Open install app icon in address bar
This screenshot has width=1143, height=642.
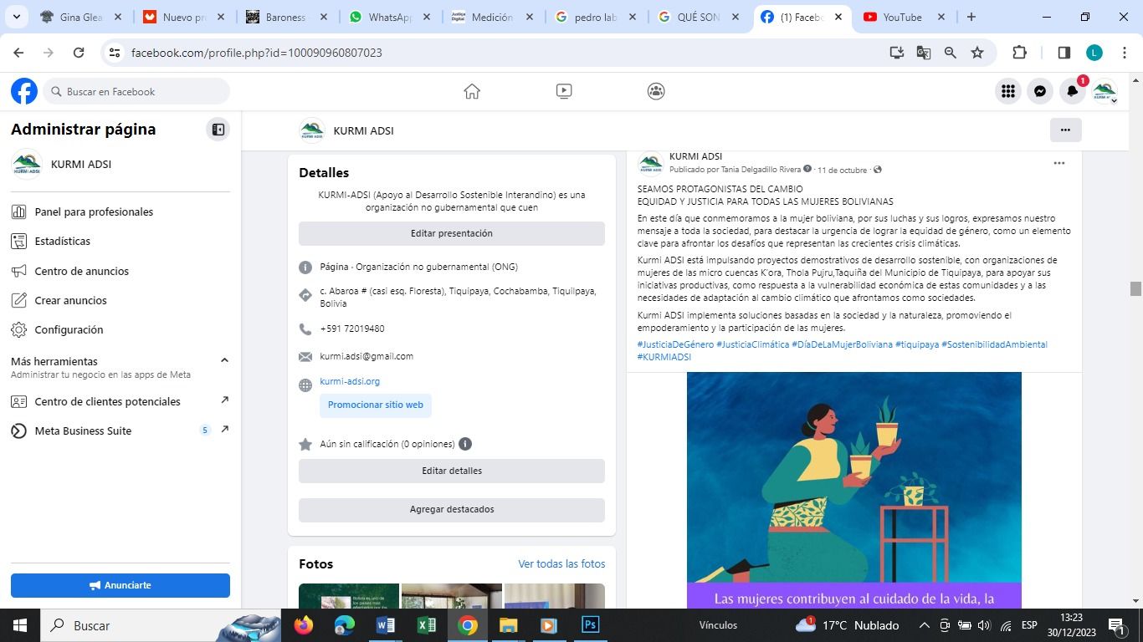pos(897,53)
